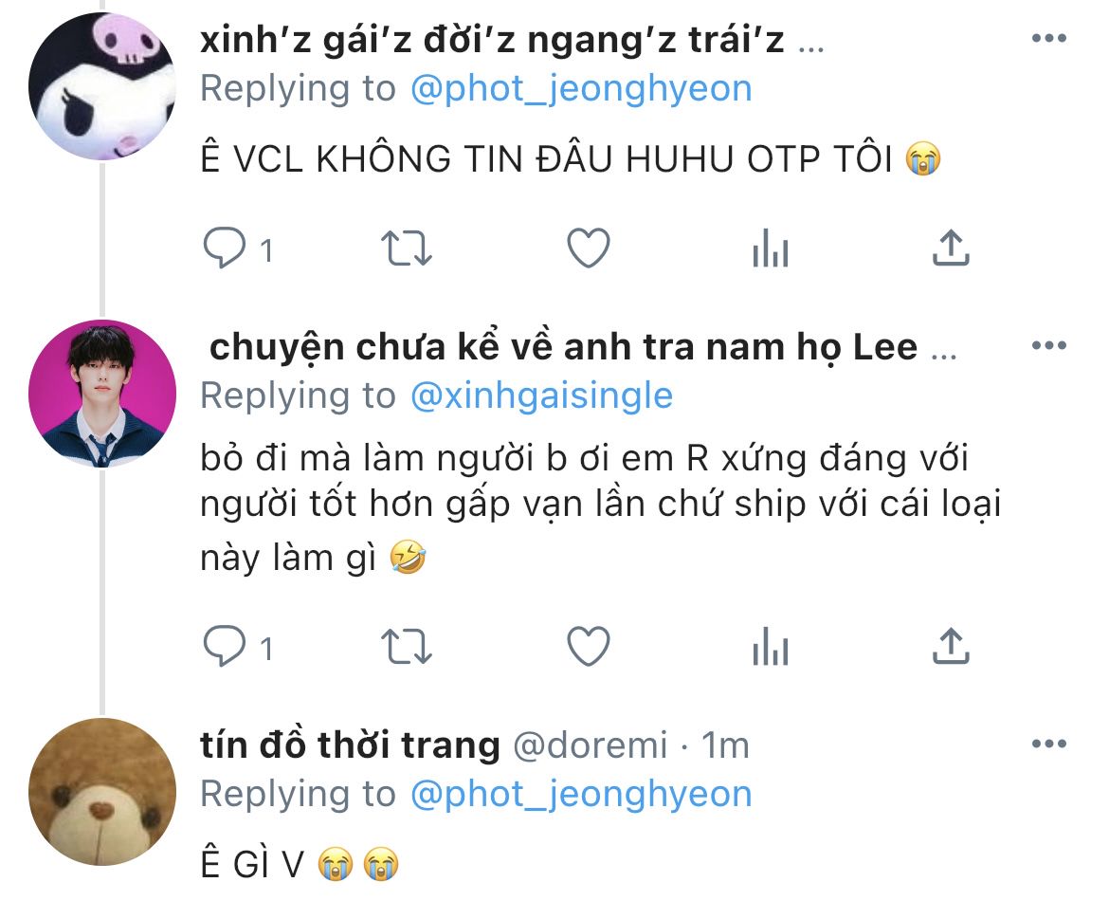Open teddy bear avatar profile

(101, 792)
